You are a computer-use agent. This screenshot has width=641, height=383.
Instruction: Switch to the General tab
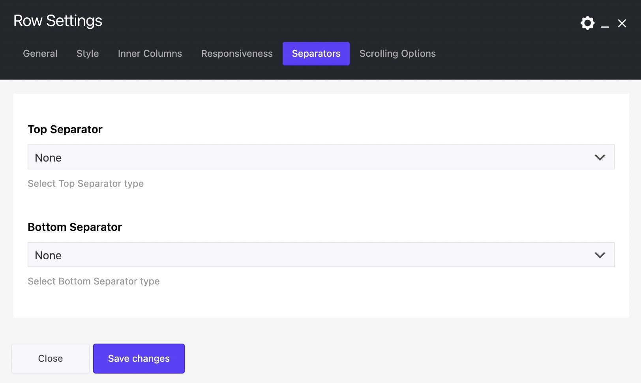coord(40,54)
